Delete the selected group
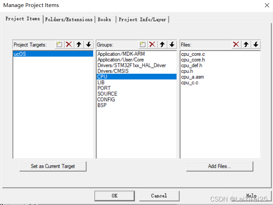This screenshot has height=205, width=273. (x=152, y=45)
